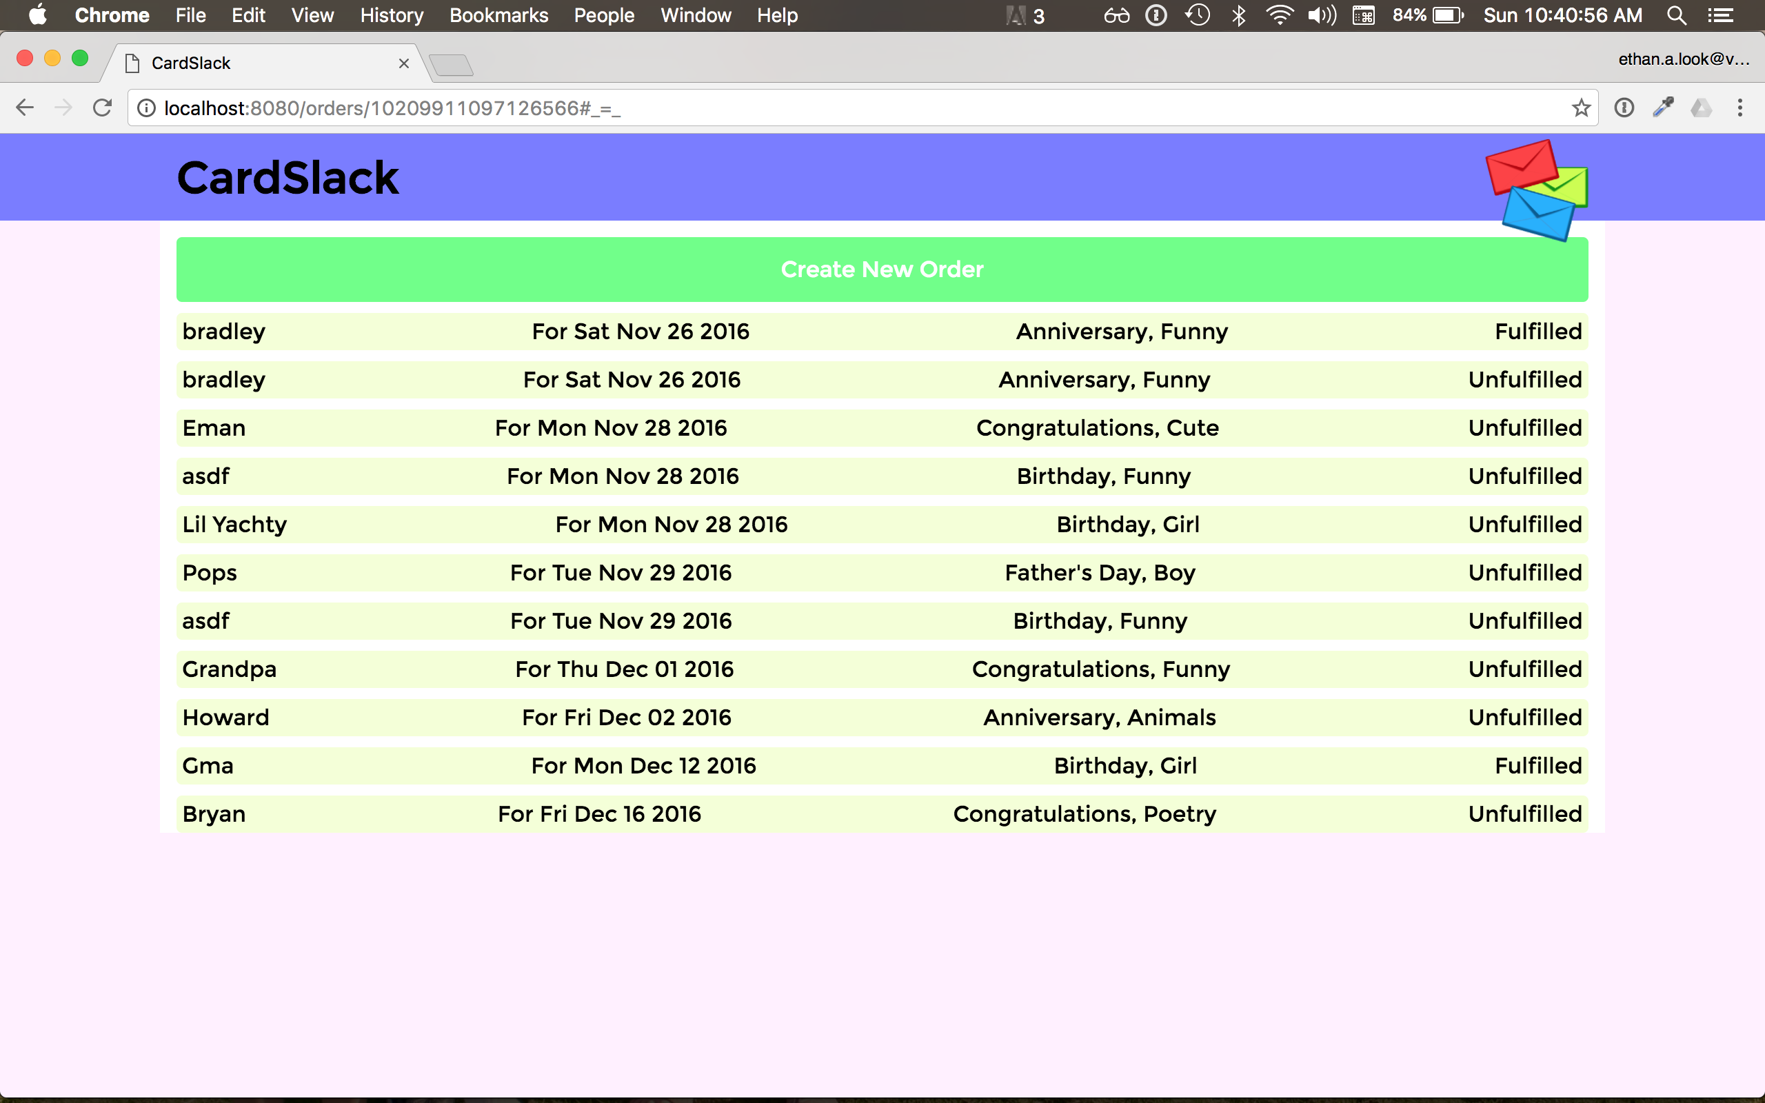Open a new tab with the tab button
This screenshot has height=1103, width=1765.
[452, 65]
